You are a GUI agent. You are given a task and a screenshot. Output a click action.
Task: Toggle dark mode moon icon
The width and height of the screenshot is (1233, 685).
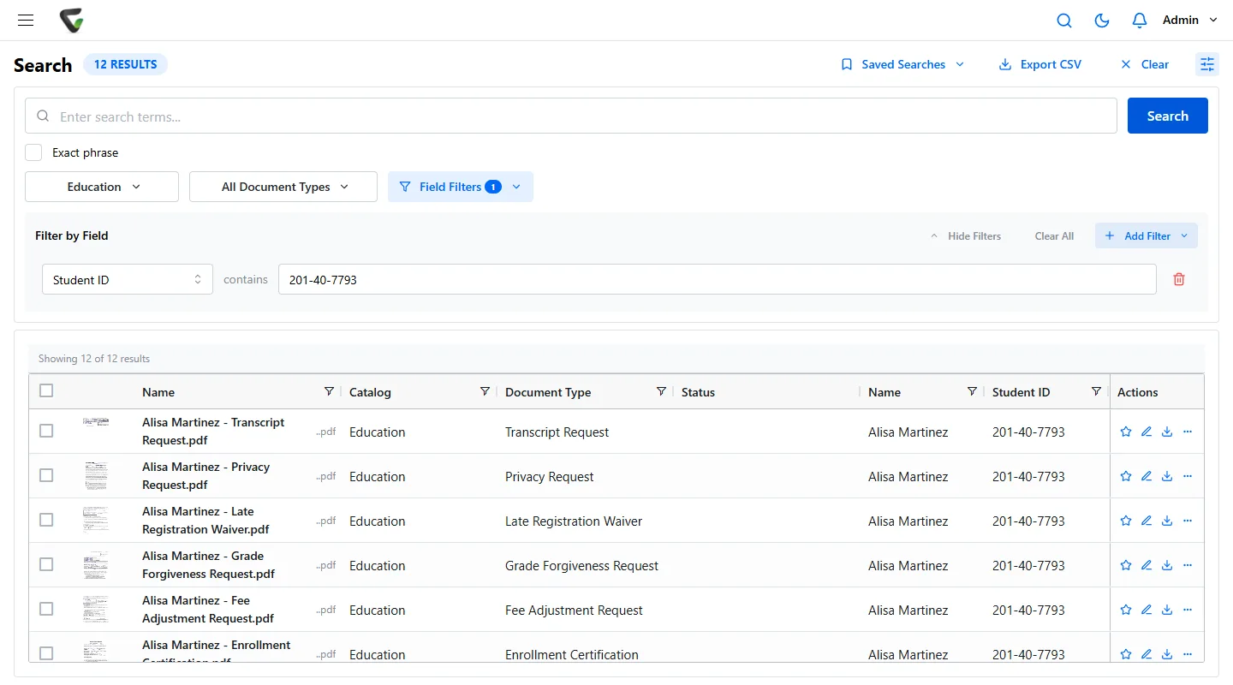click(x=1102, y=20)
